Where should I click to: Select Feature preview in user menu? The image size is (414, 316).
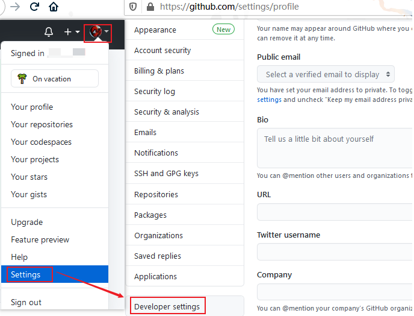(55, 239)
